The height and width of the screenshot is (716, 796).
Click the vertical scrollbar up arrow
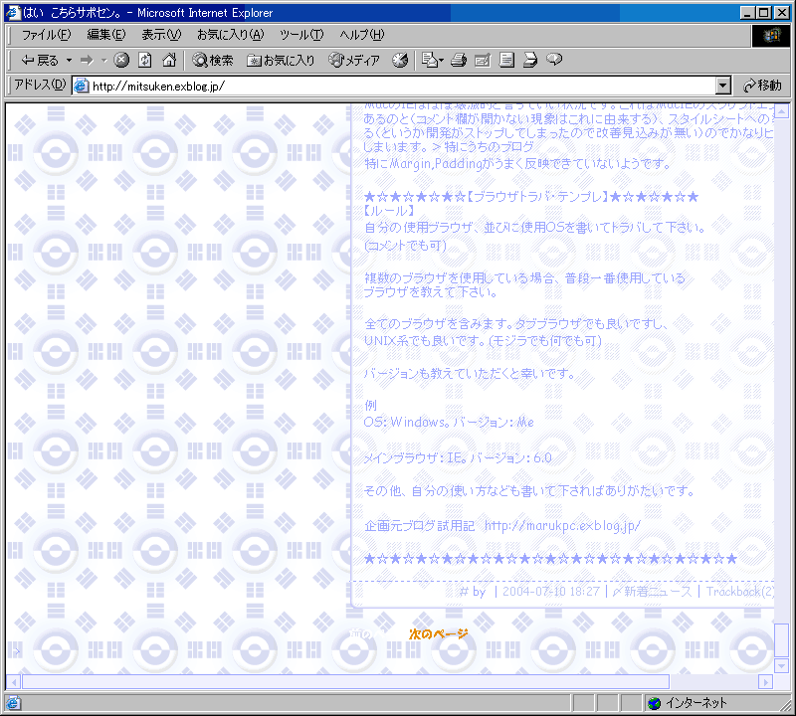[781, 110]
